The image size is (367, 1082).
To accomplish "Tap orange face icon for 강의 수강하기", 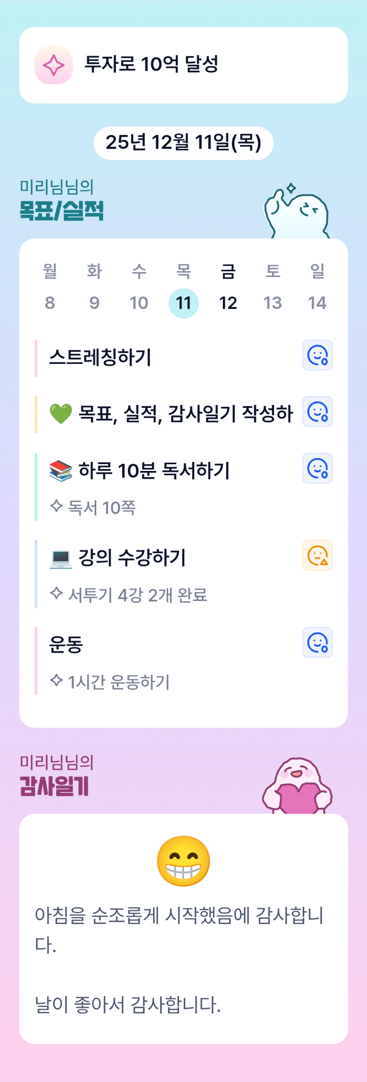I will click(317, 555).
